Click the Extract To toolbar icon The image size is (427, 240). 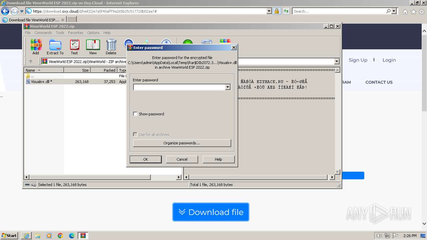click(x=55, y=47)
